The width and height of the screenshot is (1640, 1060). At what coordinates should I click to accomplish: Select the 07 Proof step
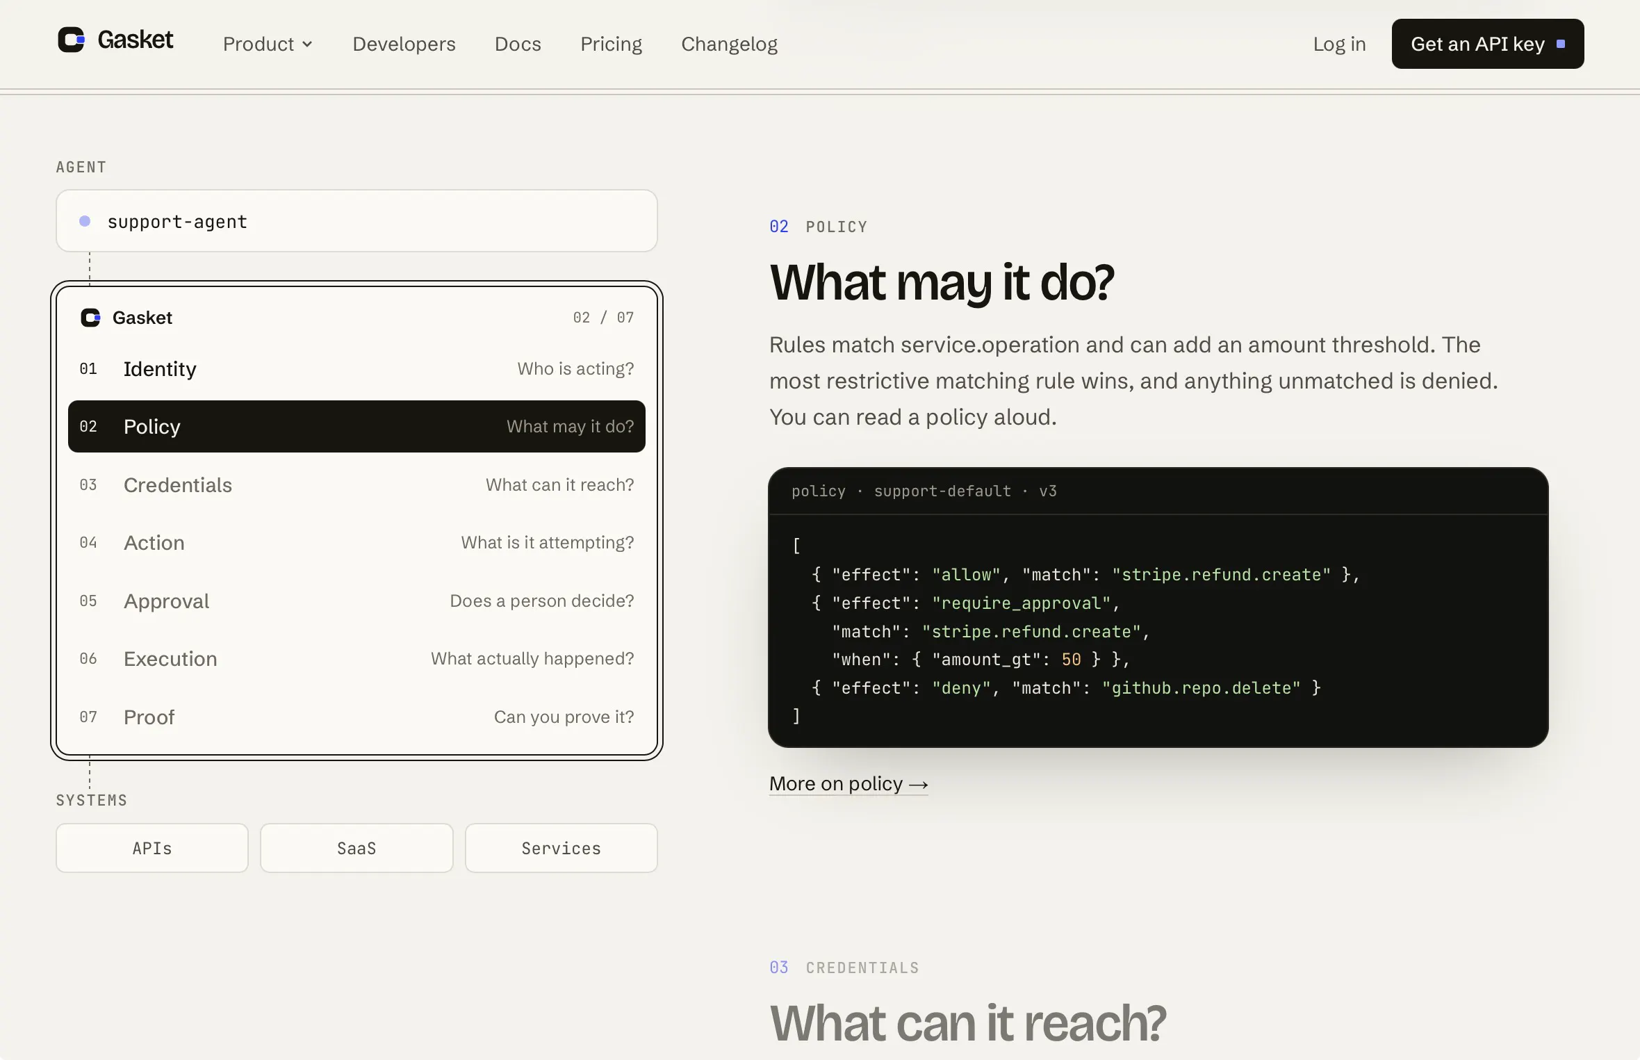356,717
